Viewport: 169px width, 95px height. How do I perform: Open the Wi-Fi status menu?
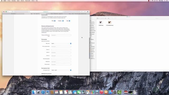coord(152,1)
